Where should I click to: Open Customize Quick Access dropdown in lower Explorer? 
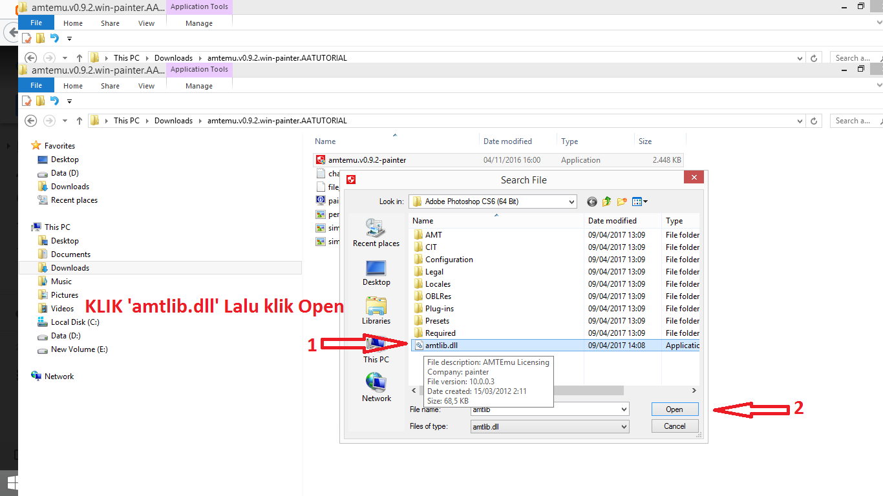pos(69,101)
